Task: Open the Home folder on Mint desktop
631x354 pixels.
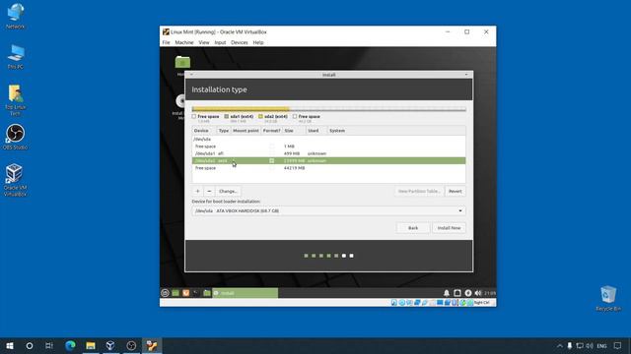Action: (x=182, y=66)
